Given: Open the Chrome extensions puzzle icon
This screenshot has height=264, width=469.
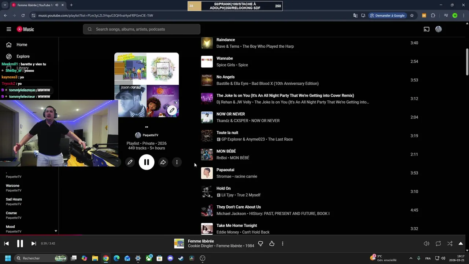Looking at the screenshot, I should click(x=433, y=15).
